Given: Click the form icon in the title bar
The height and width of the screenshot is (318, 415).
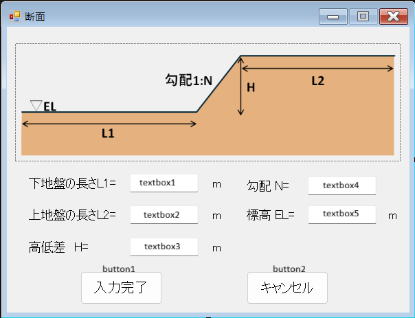Looking at the screenshot, I should click(14, 16).
